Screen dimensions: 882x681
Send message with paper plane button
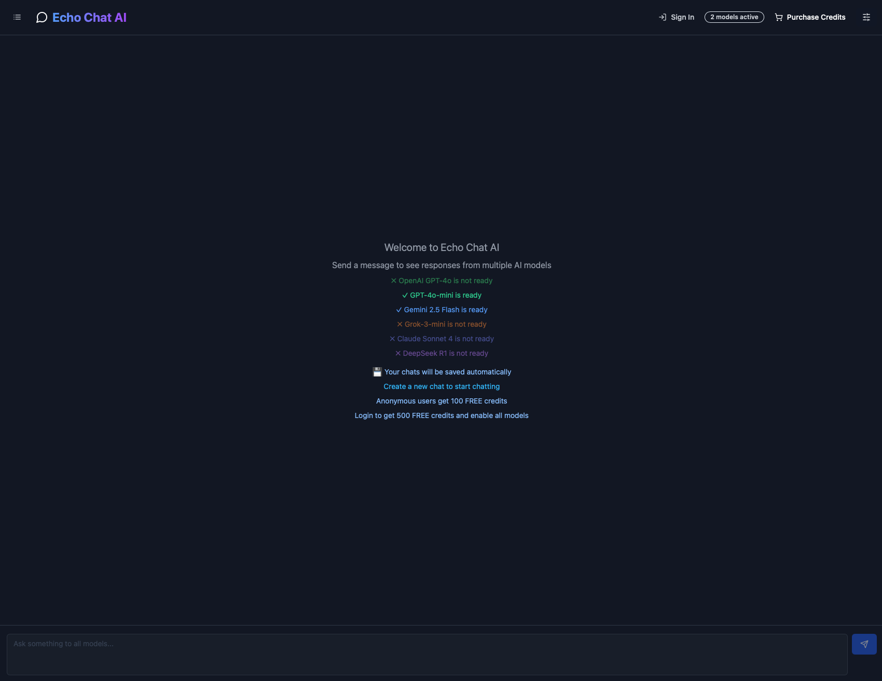point(864,644)
